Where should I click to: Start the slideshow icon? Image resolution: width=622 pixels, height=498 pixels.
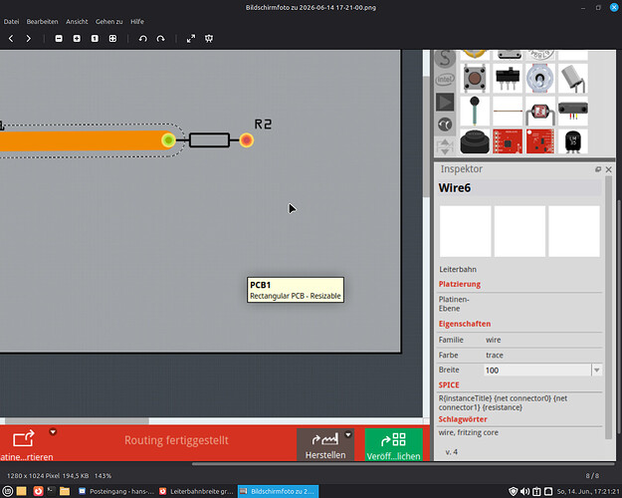pos(209,39)
